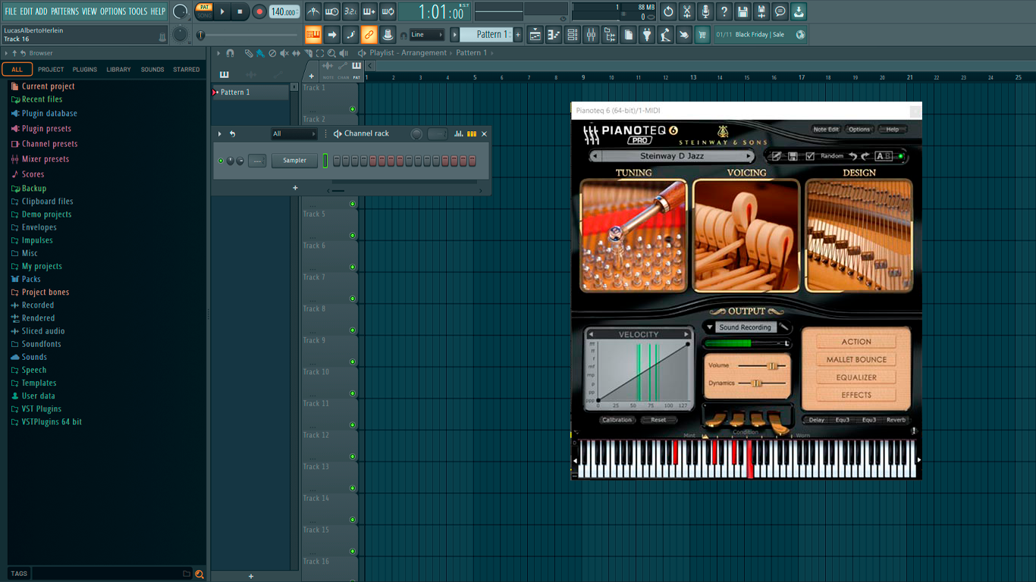Viewport: 1036px width, 582px height.
Task: Click the tempo 140.000 field
Action: coord(284,11)
